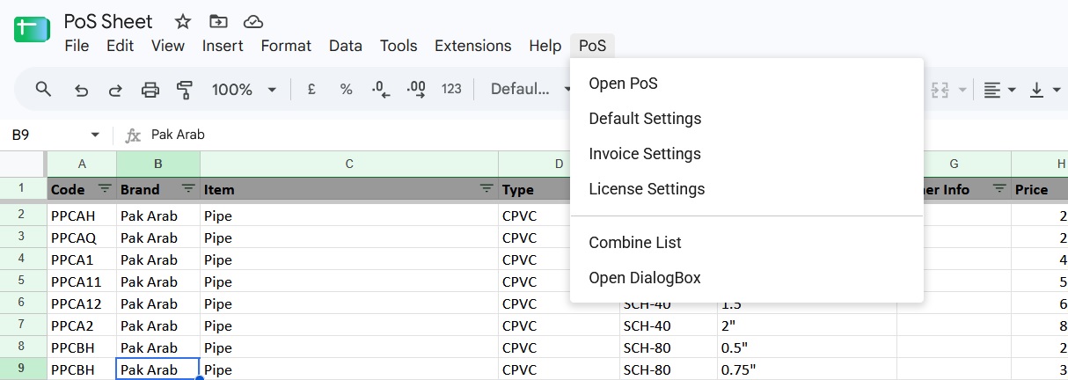Move document using folder icon
The image size is (1068, 380).
(x=218, y=21)
